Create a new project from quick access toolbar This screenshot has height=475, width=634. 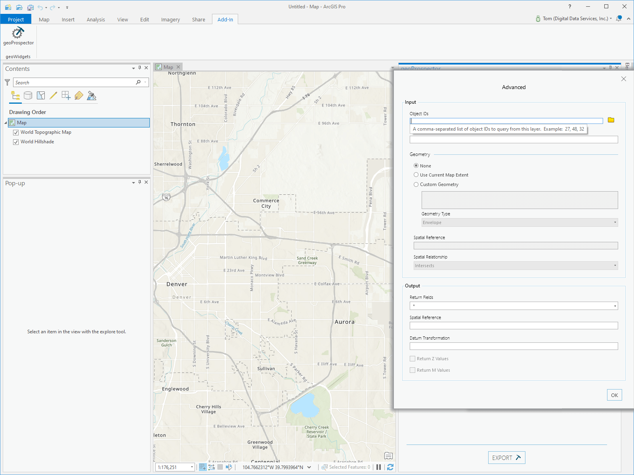(x=8, y=7)
